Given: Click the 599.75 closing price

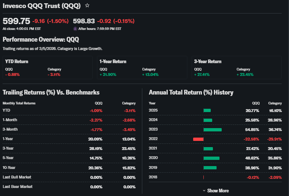Looking at the screenshot, I should point(16,21).
